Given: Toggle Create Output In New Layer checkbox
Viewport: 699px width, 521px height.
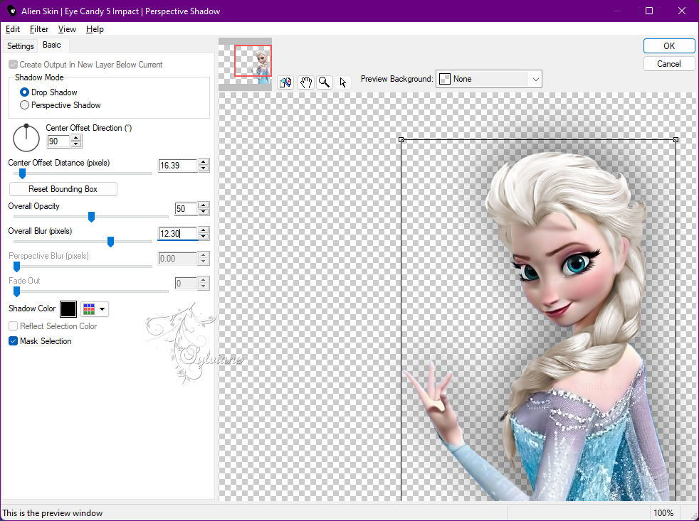Looking at the screenshot, I should click(14, 65).
